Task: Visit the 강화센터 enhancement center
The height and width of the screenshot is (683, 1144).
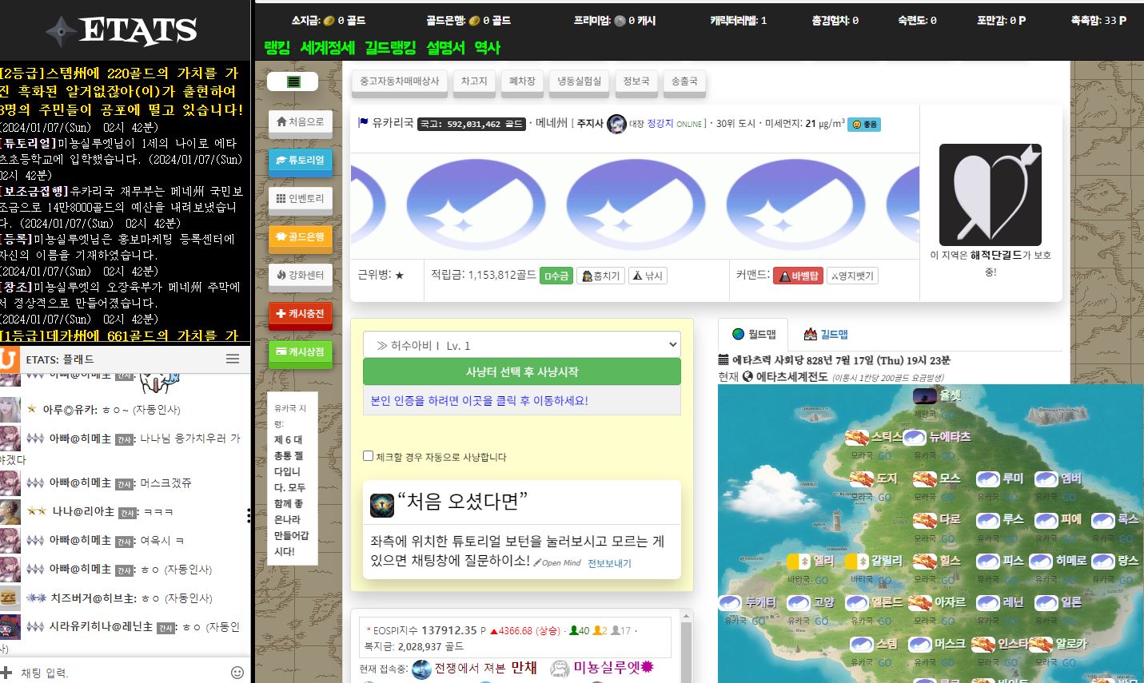Action: pos(300,276)
